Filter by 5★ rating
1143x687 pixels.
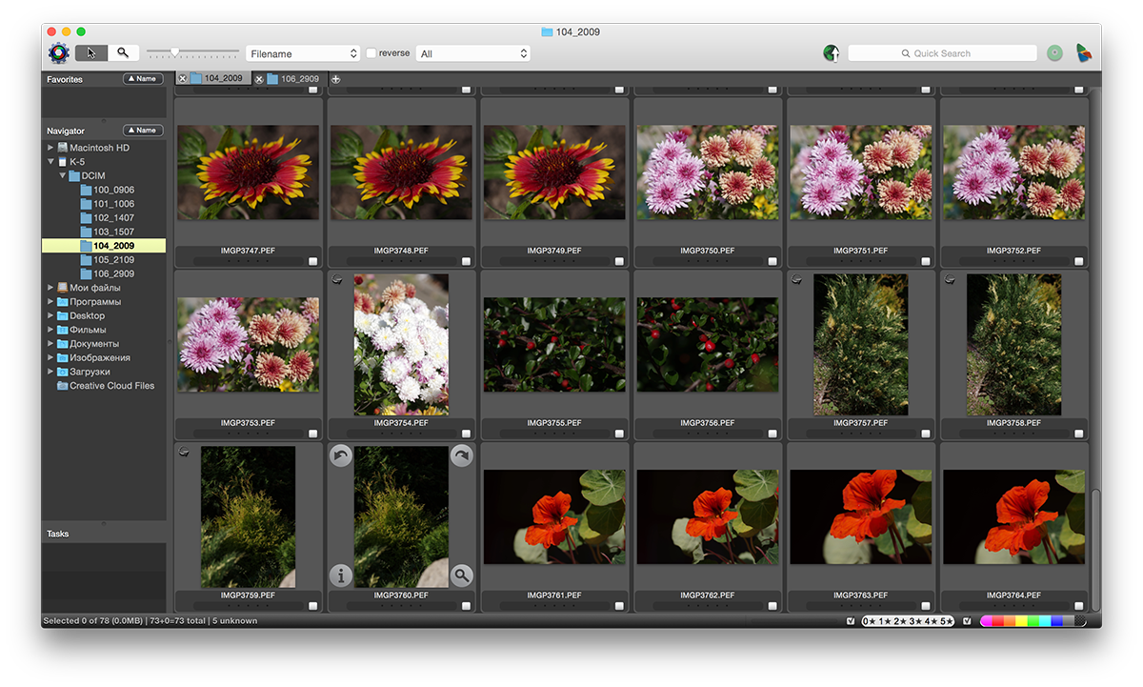[x=946, y=621]
